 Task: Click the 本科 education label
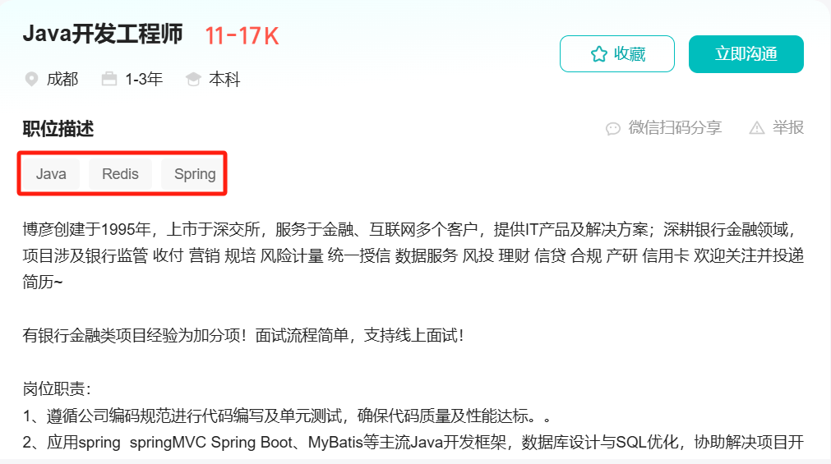[224, 80]
